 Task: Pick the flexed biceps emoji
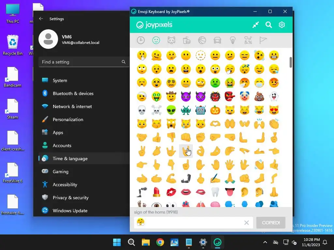pos(171,179)
